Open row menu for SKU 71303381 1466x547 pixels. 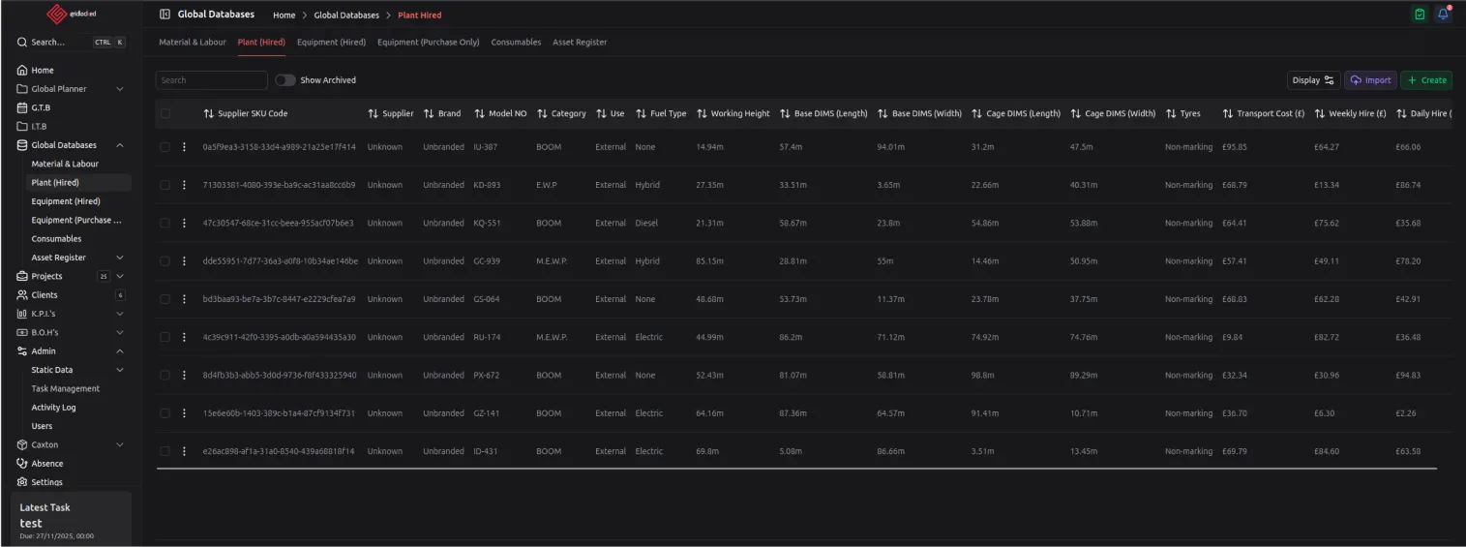[184, 185]
